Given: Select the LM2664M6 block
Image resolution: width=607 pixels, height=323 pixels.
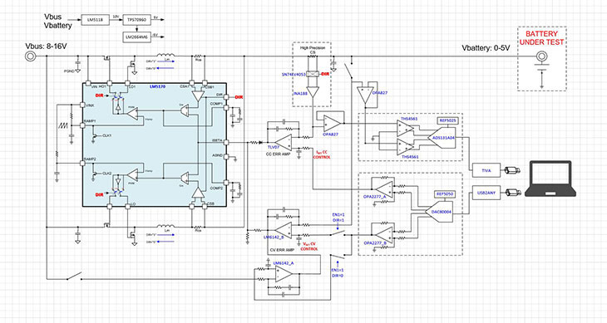Looking at the screenshot, I should pos(137,37).
